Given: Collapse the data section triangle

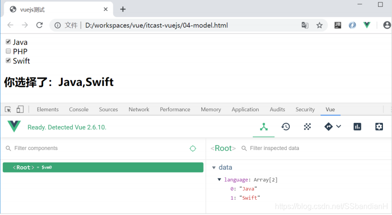Looking at the screenshot, I should click(x=214, y=168).
